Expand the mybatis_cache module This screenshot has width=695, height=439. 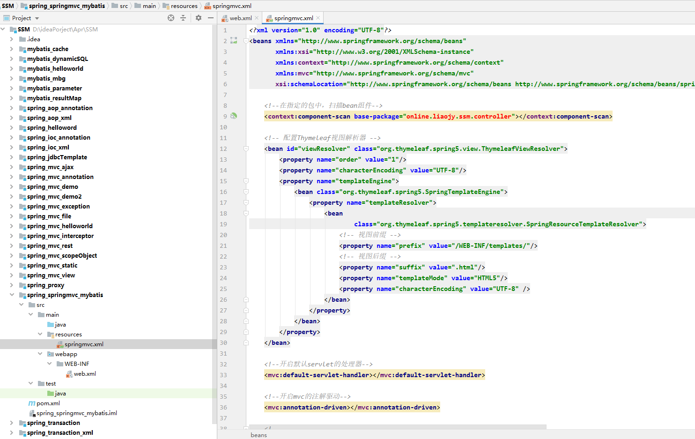tap(12, 49)
